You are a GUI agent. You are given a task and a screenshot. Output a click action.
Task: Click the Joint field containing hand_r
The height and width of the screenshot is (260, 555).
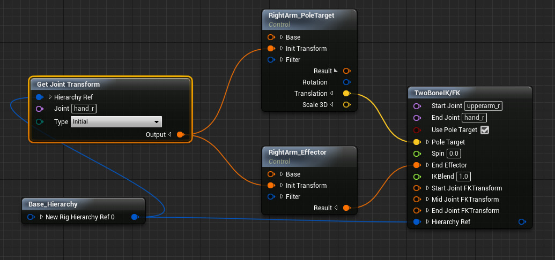[x=85, y=109]
